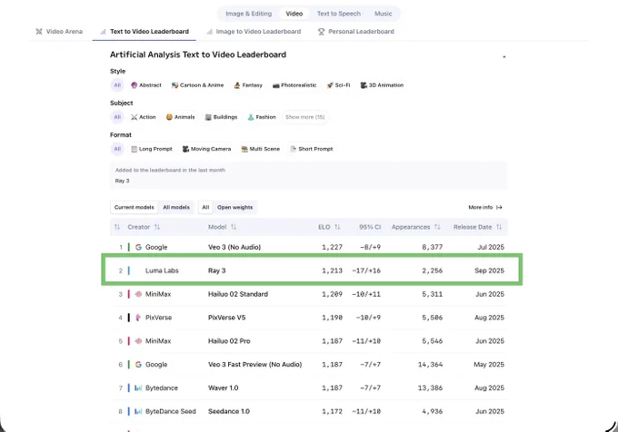
Task: Filter format by Multi Scene
Action: pyautogui.click(x=261, y=149)
